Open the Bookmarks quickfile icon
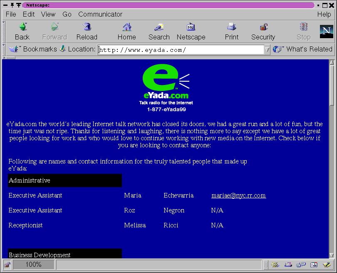This screenshot has width=337, height=273. (x=15, y=49)
